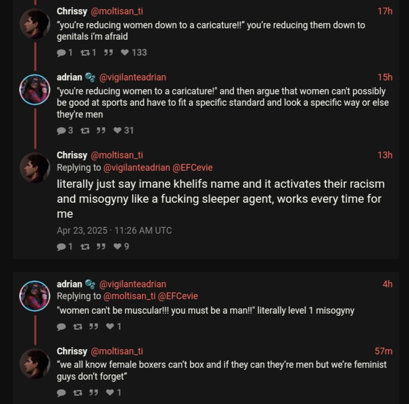The image size is (409, 404).
Task: Open @vigilanteadrian handle on 15h tweet
Action: point(132,77)
